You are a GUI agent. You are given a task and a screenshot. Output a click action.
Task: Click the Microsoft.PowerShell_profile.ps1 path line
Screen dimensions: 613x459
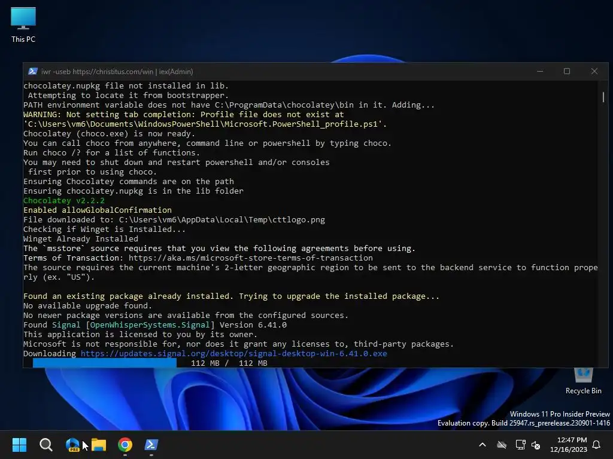coord(205,124)
